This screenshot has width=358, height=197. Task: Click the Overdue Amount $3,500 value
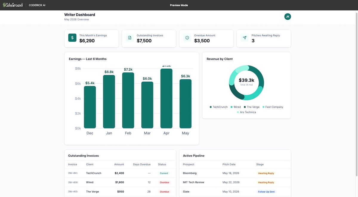202,41
